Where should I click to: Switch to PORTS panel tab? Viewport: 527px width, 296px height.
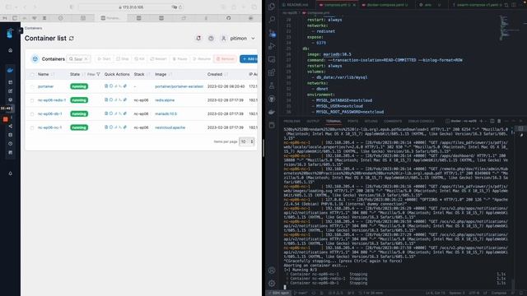pos(352,121)
